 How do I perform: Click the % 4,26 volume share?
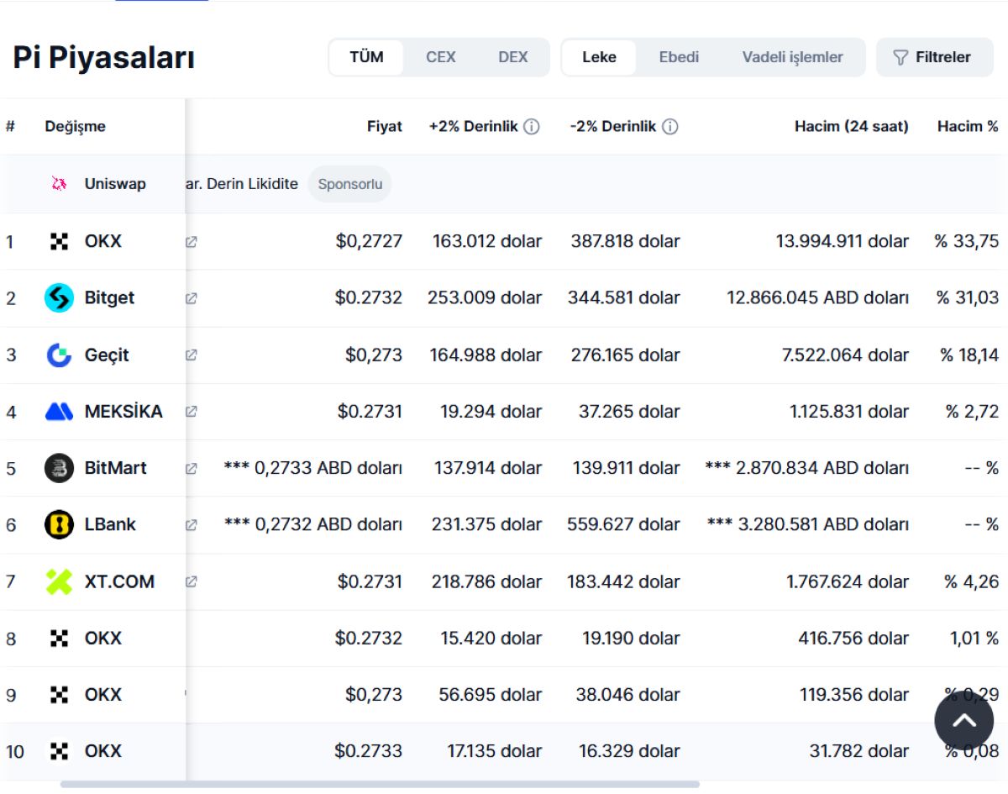(971, 581)
